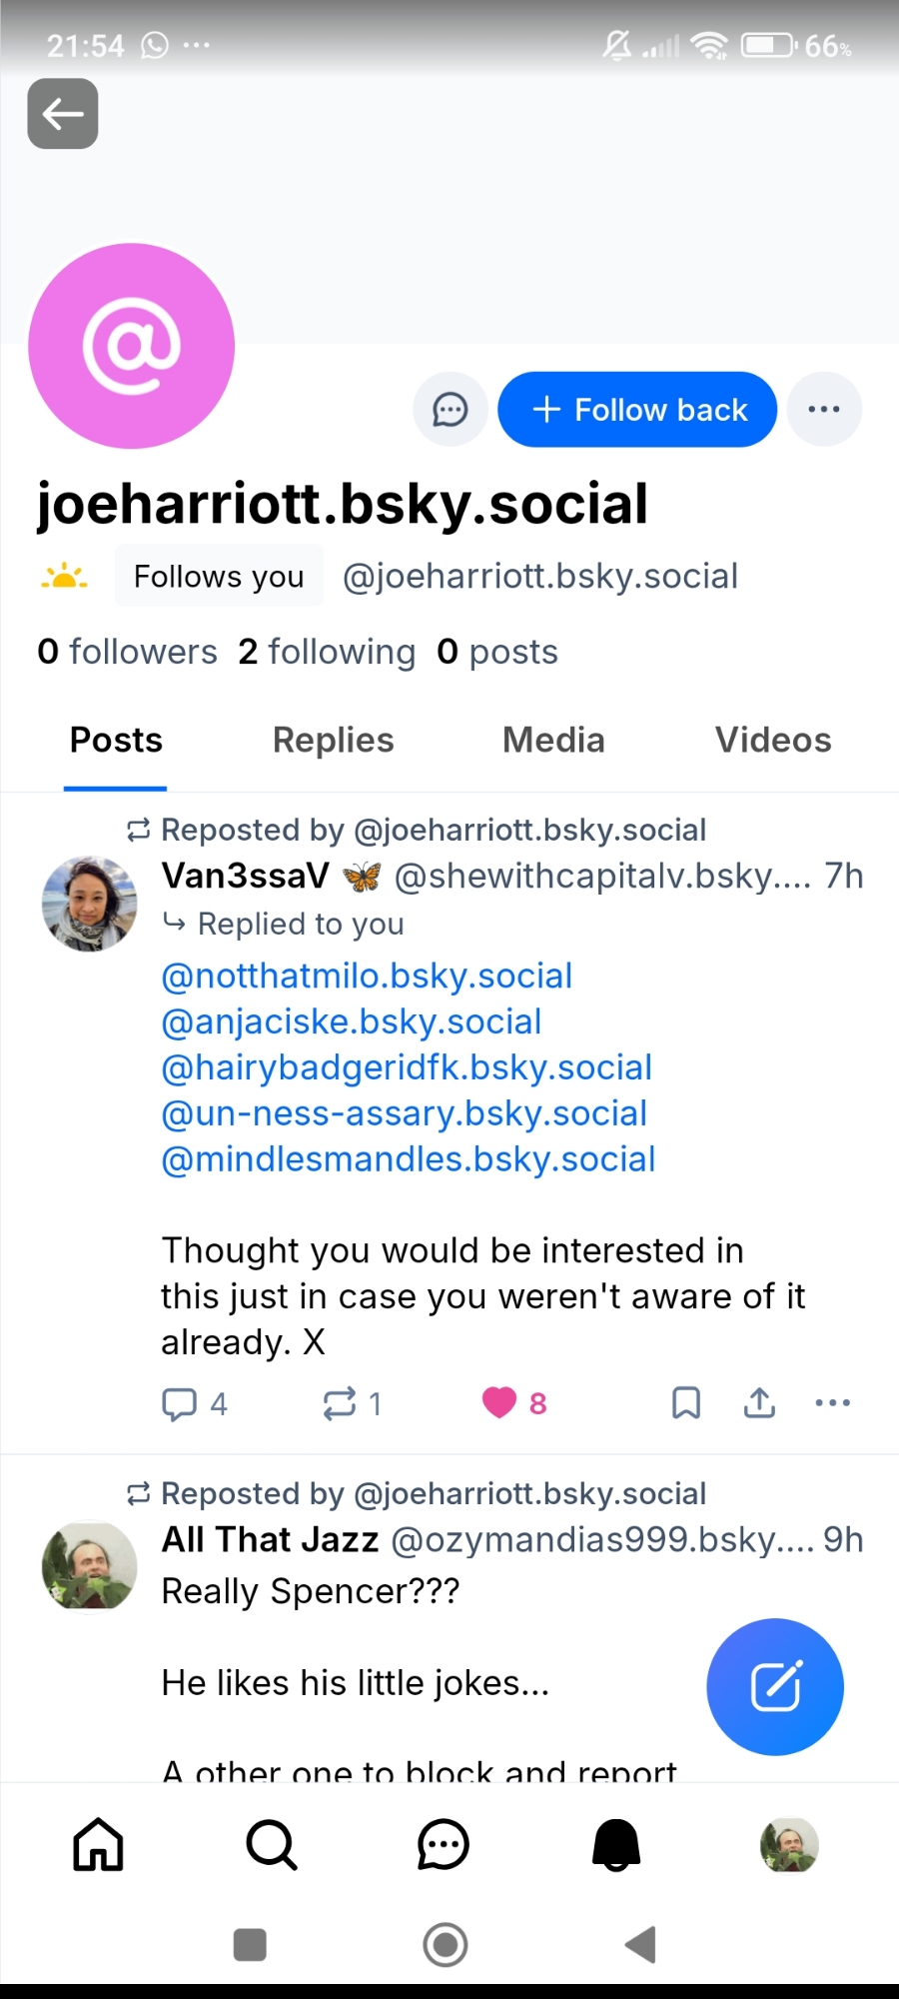The height and width of the screenshot is (1999, 899).
Task: View 2 following list
Action: (327, 652)
